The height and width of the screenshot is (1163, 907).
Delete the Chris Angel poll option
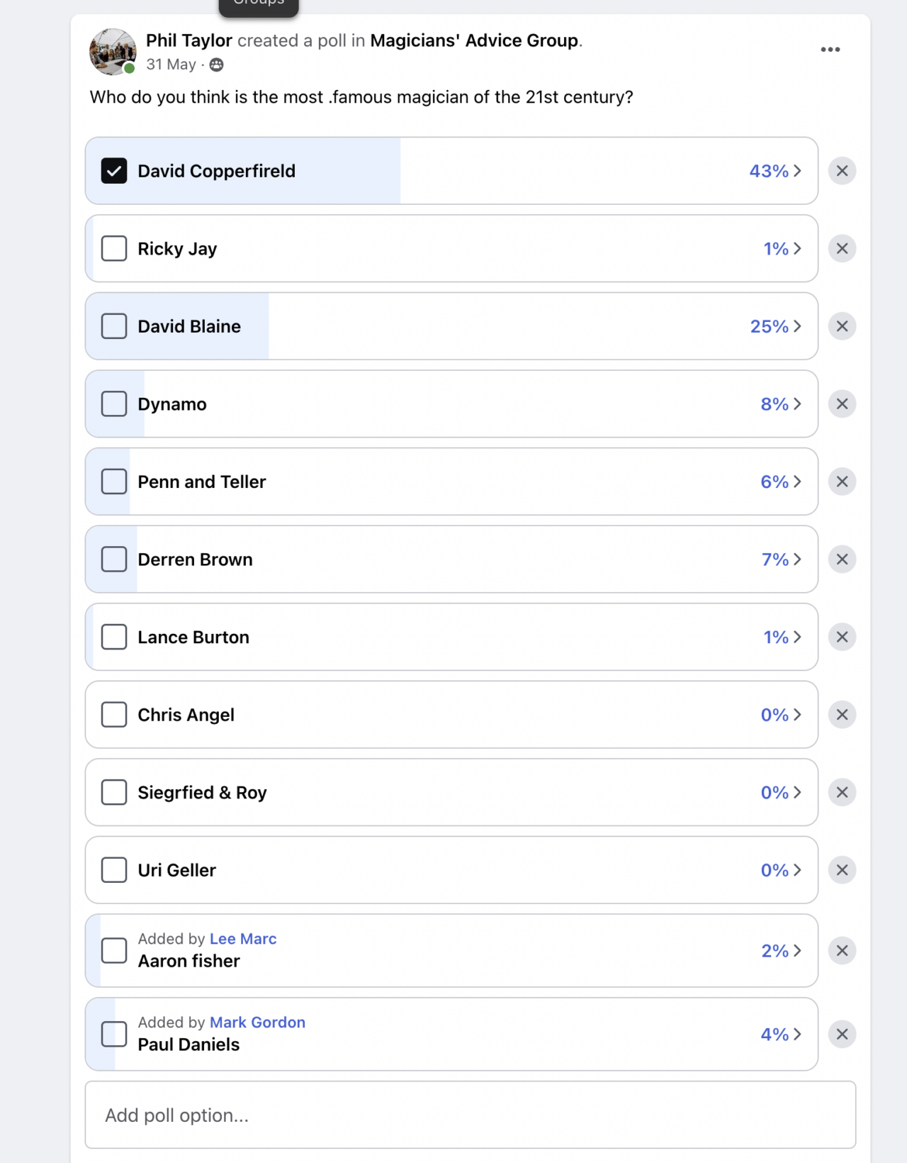click(x=842, y=715)
